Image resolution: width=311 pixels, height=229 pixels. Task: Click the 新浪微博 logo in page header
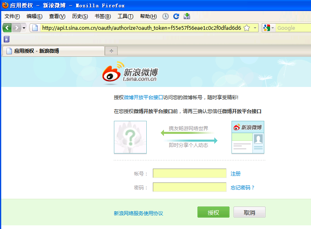130,73
